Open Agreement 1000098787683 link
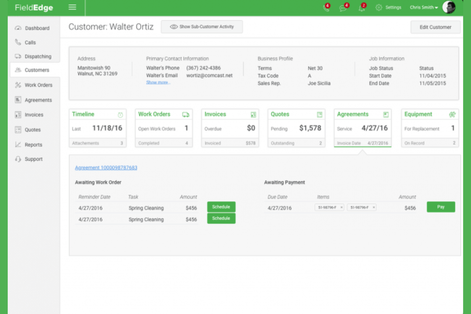The height and width of the screenshot is (314, 471). (x=106, y=168)
